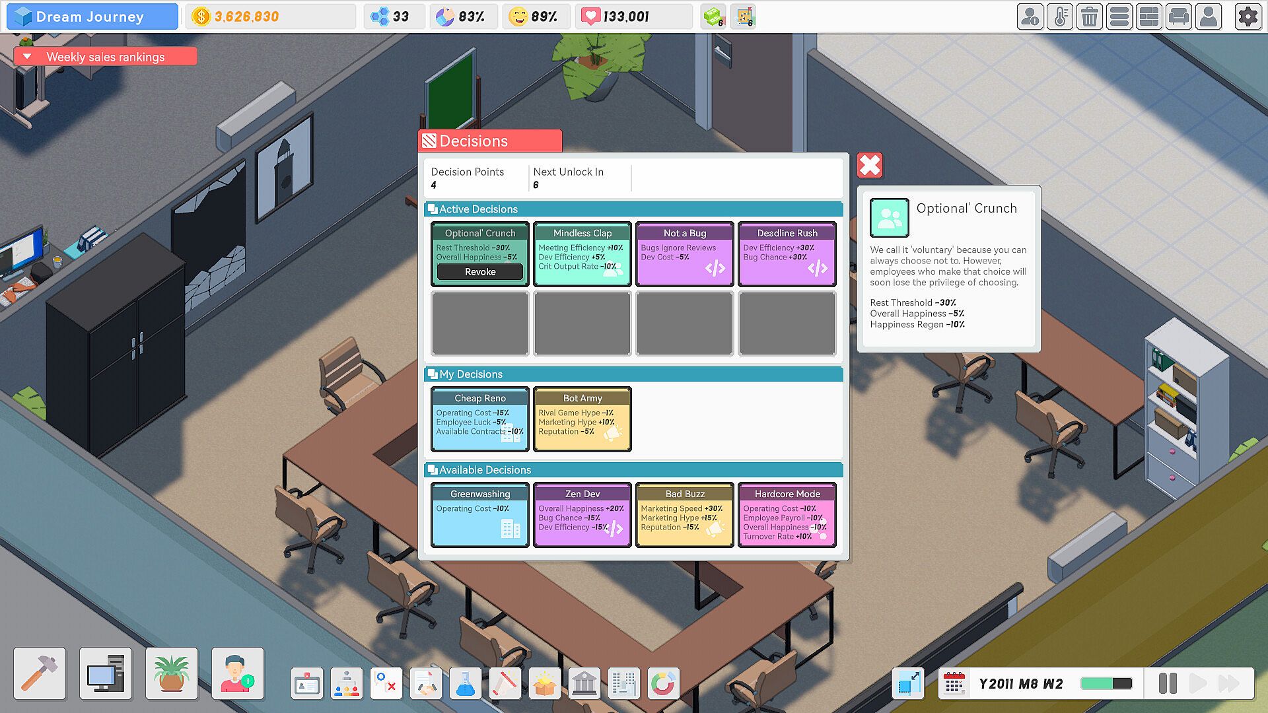
Task: Toggle the temperature overlay view
Action: click(x=1060, y=17)
